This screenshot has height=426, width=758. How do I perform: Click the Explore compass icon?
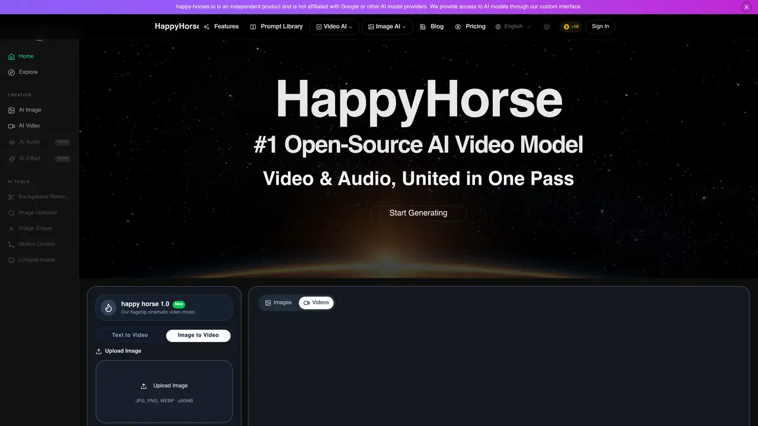(11, 72)
